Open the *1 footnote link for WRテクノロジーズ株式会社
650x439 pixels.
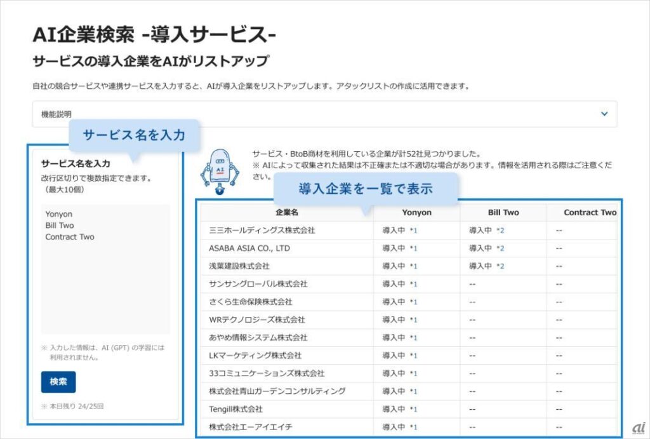coord(413,320)
